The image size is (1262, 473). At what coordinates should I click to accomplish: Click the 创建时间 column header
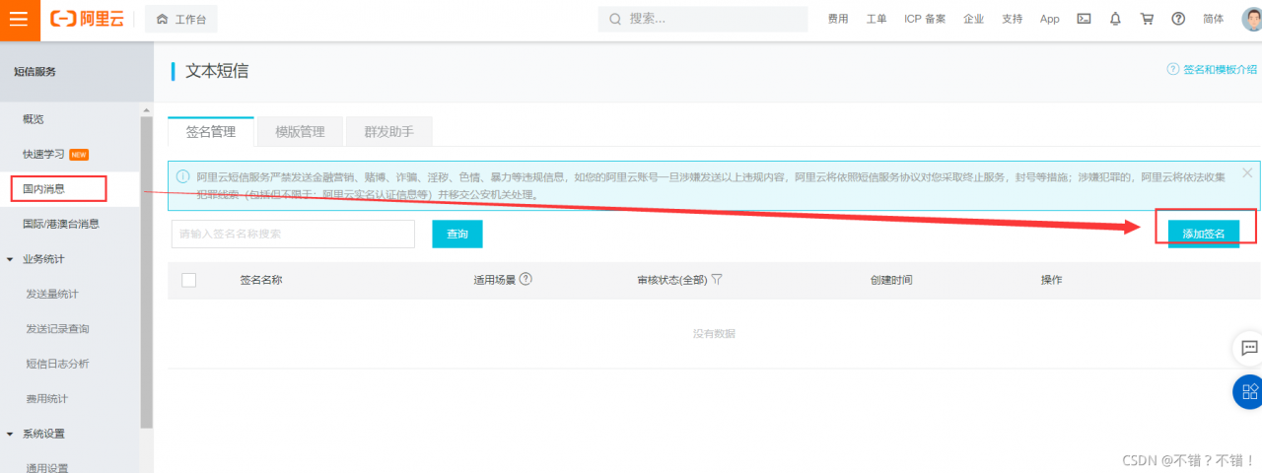pos(891,280)
